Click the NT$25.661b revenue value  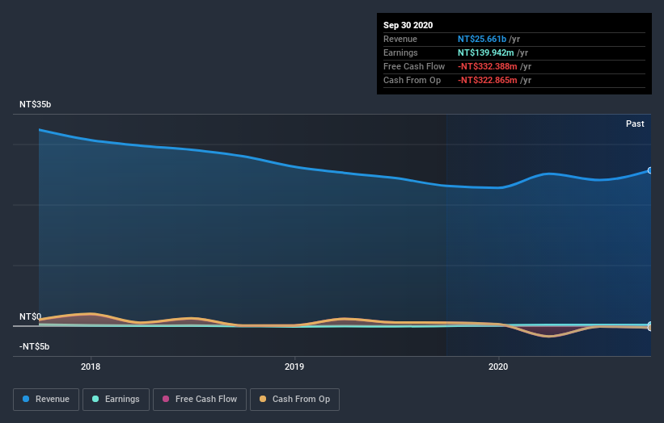click(482, 39)
